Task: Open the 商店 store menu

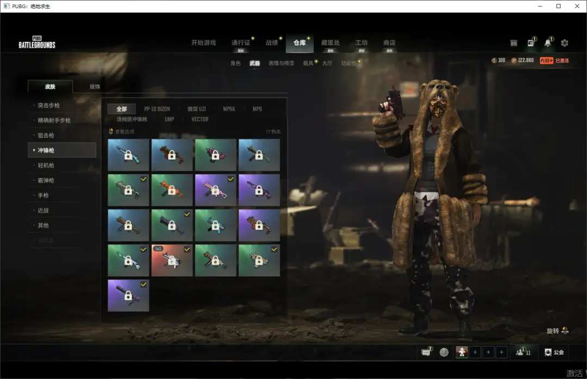Action: [389, 43]
